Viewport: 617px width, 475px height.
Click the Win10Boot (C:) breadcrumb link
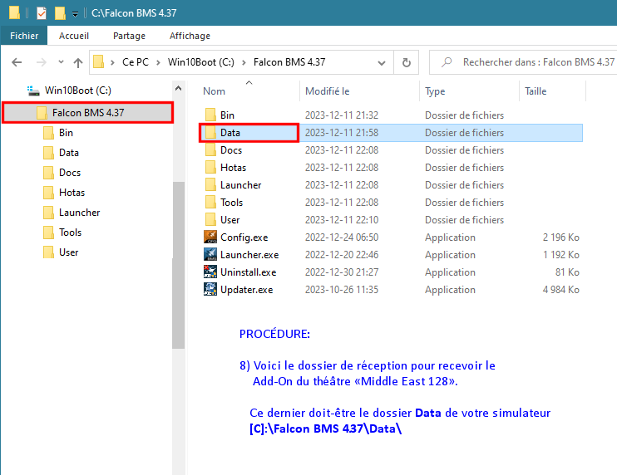pos(200,62)
